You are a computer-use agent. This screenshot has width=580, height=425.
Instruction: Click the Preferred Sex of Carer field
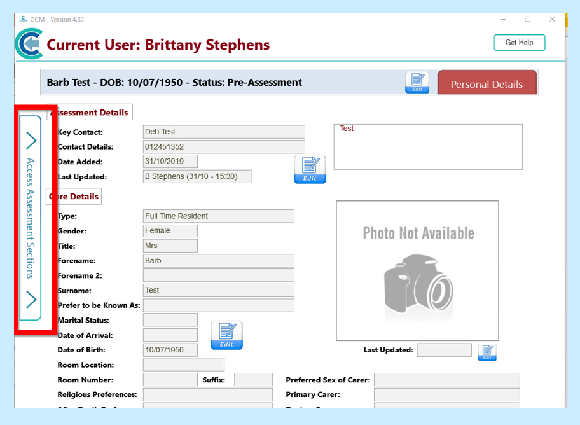(446, 380)
